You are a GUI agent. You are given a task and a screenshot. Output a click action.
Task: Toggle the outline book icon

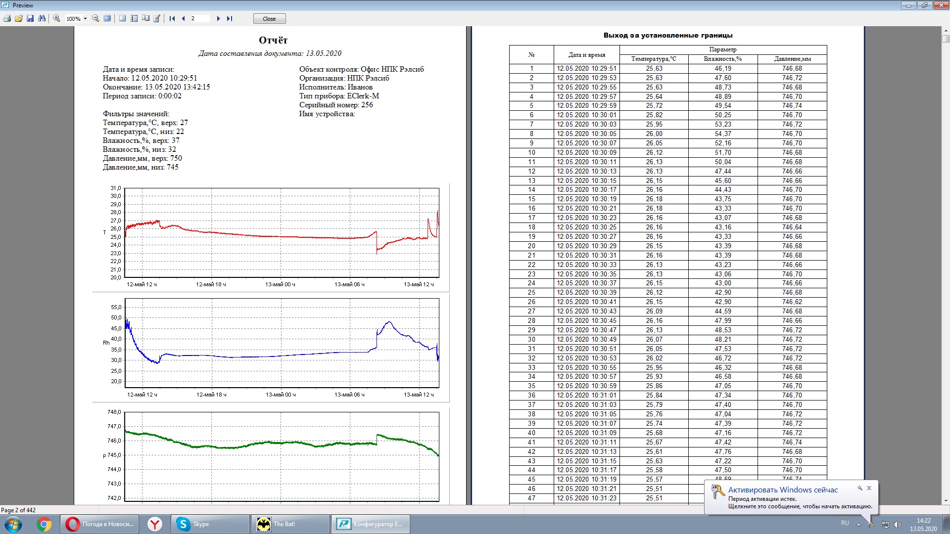pyautogui.click(x=145, y=18)
